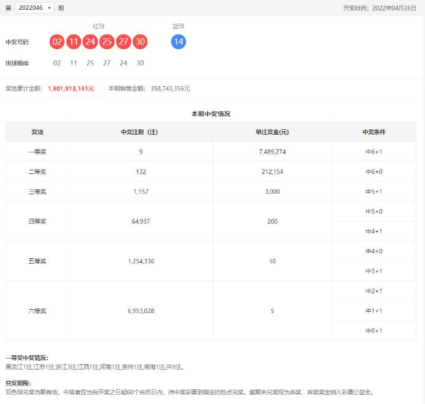The image size is (425, 404).
Task: Click the 单注奖金(元) column header
Action: pyautogui.click(x=272, y=132)
